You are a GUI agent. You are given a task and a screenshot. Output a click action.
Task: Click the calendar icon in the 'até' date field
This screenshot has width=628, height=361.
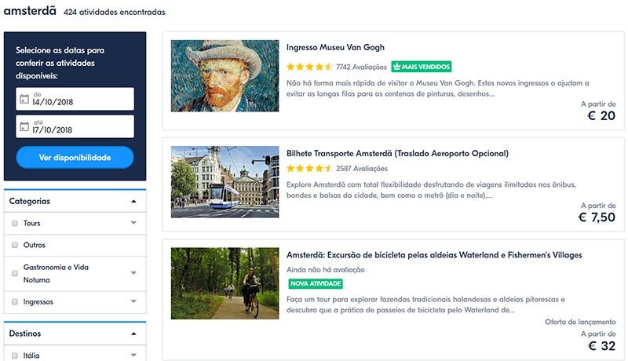(24, 126)
